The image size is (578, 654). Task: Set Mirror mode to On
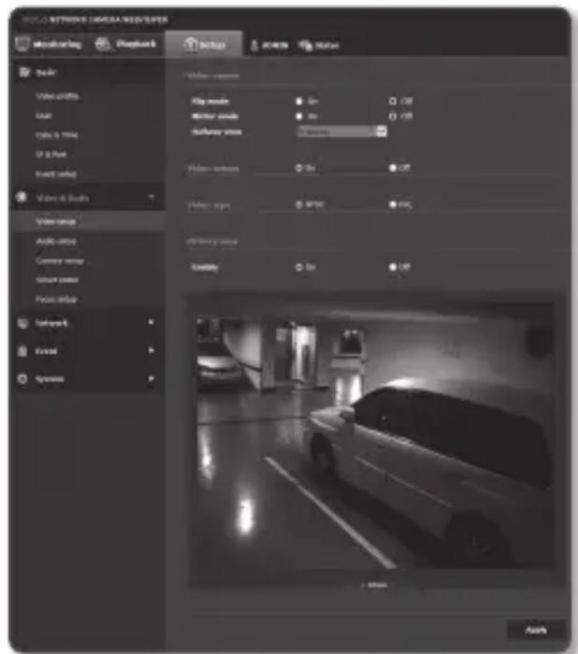tap(299, 116)
